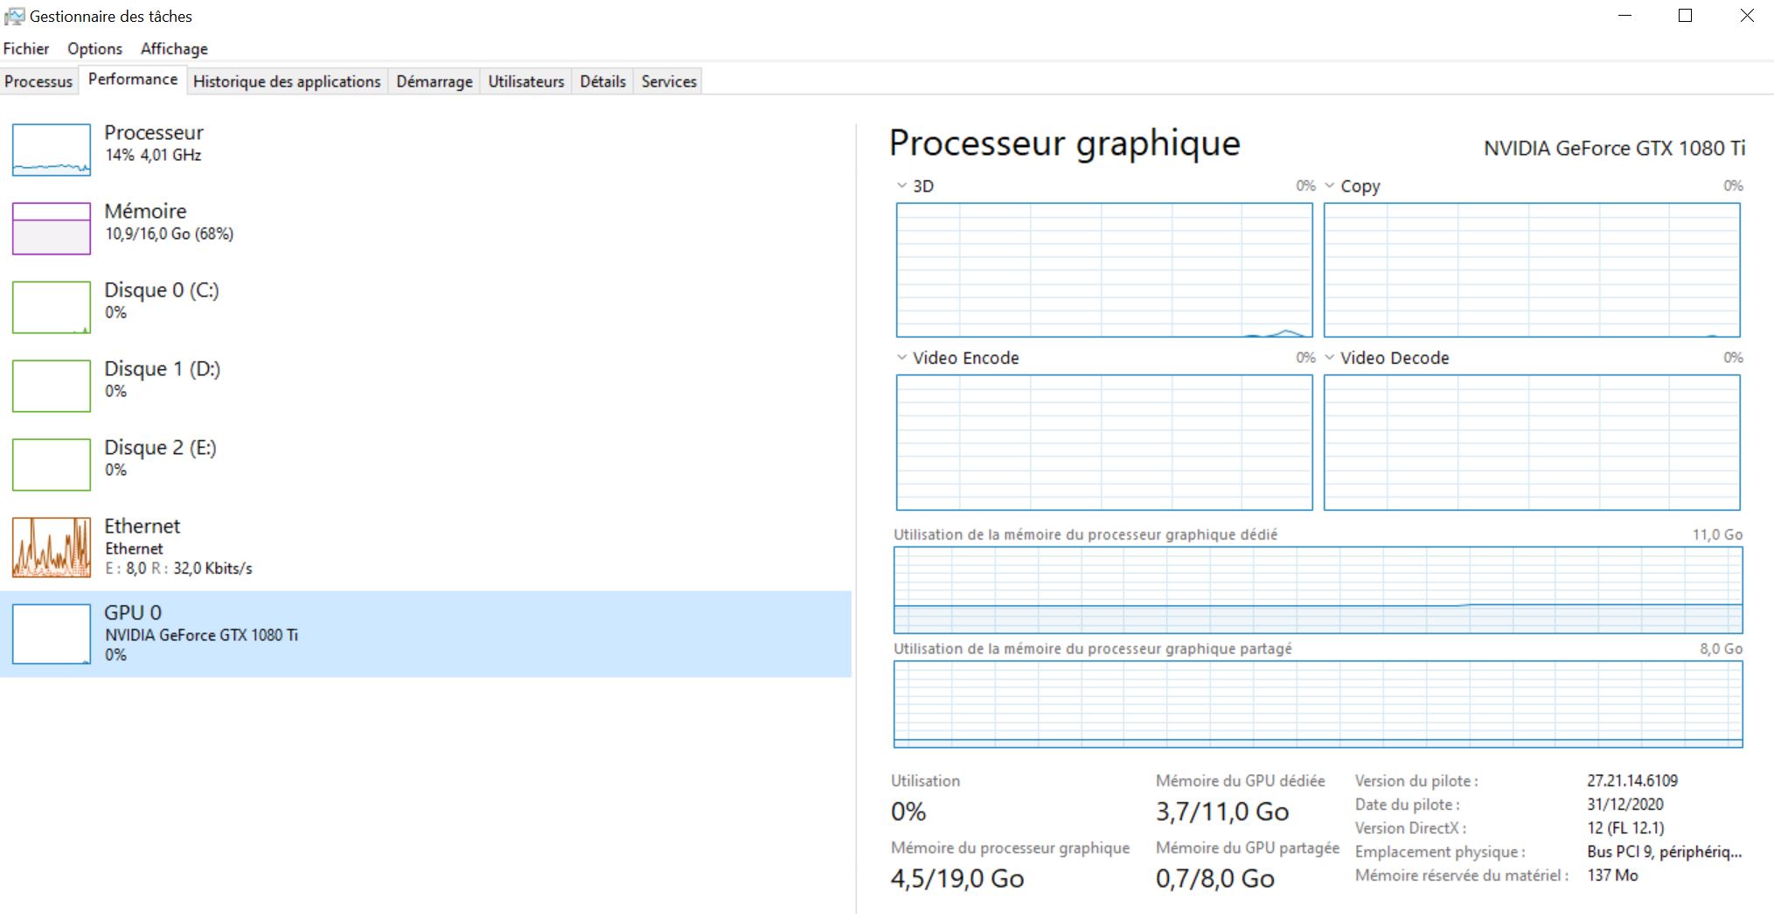Click the Disque 1 (D:) graph icon
1774x914 pixels.
pos(51,386)
